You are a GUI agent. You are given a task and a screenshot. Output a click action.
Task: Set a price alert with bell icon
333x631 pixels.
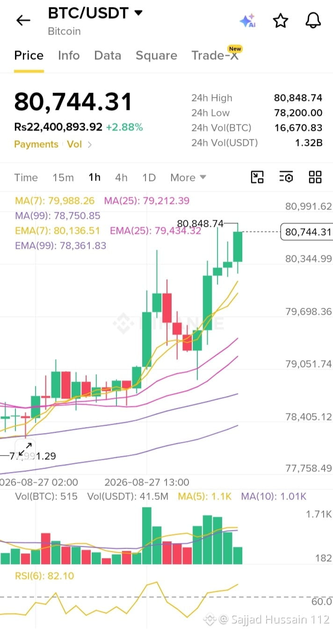(313, 20)
